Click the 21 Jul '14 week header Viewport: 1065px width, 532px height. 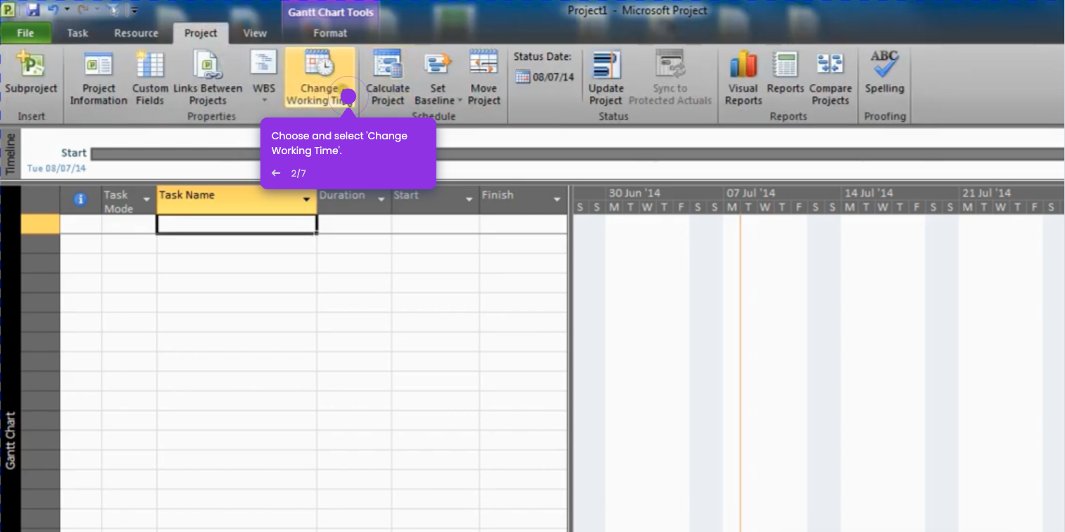[x=986, y=193]
